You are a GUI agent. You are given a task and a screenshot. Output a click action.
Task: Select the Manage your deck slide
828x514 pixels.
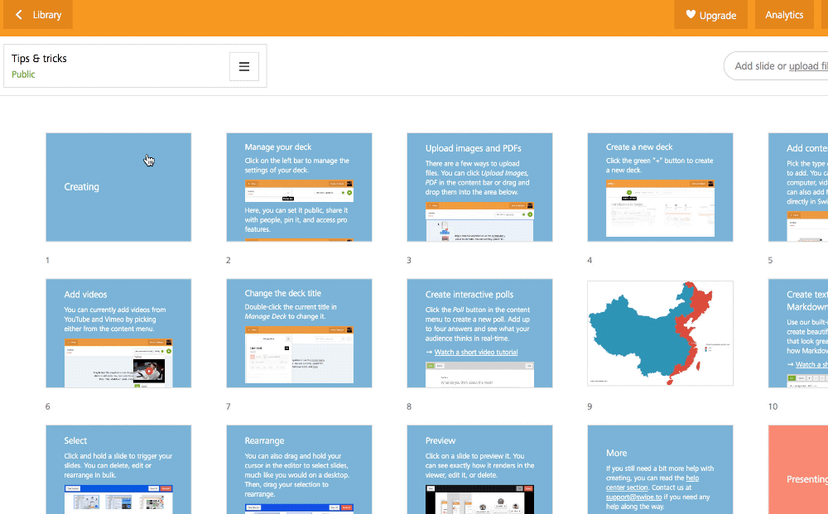pos(299,187)
